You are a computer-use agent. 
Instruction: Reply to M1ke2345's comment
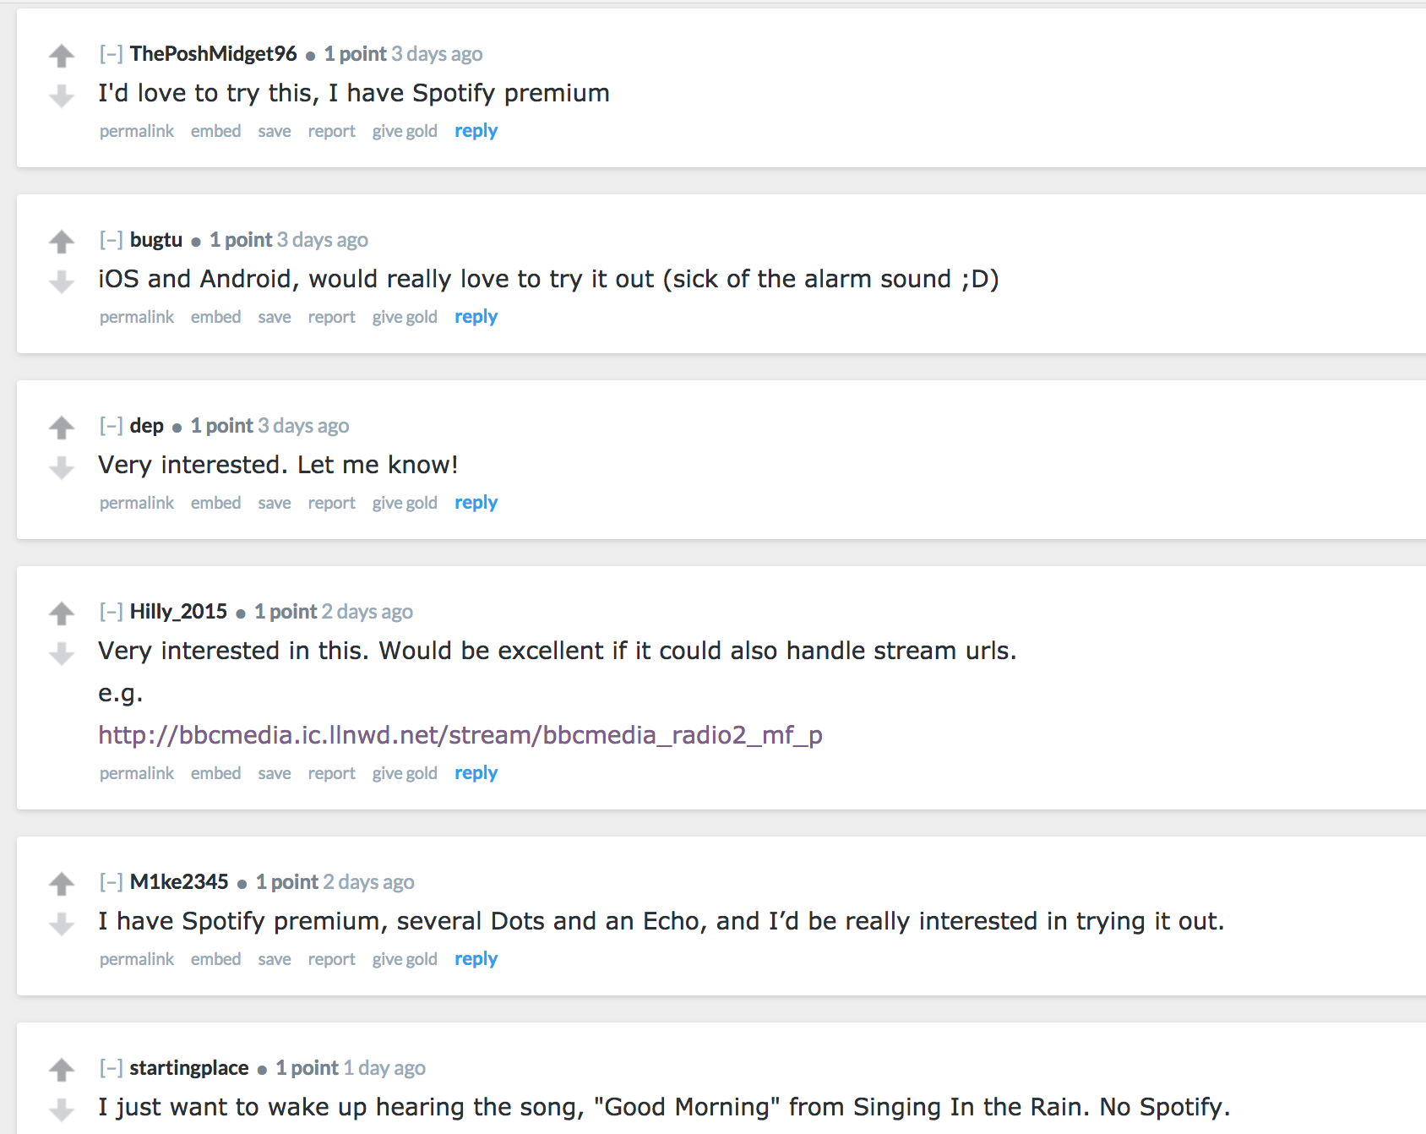pyautogui.click(x=476, y=959)
